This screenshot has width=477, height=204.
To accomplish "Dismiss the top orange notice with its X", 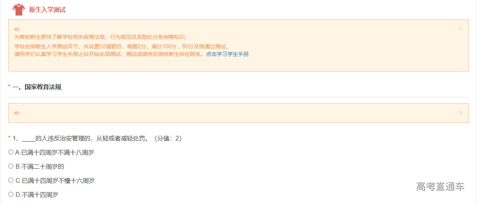I will point(460,29).
